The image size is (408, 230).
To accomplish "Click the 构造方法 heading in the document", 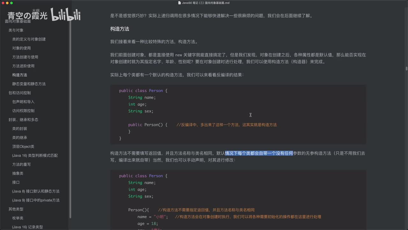I will point(120,29).
